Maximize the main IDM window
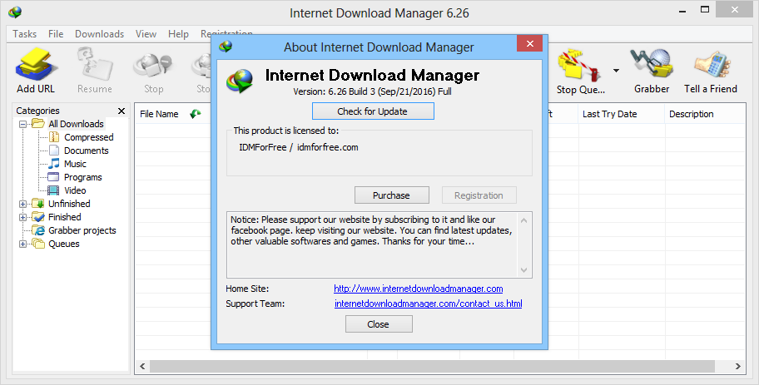The width and height of the screenshot is (759, 385). [704, 9]
